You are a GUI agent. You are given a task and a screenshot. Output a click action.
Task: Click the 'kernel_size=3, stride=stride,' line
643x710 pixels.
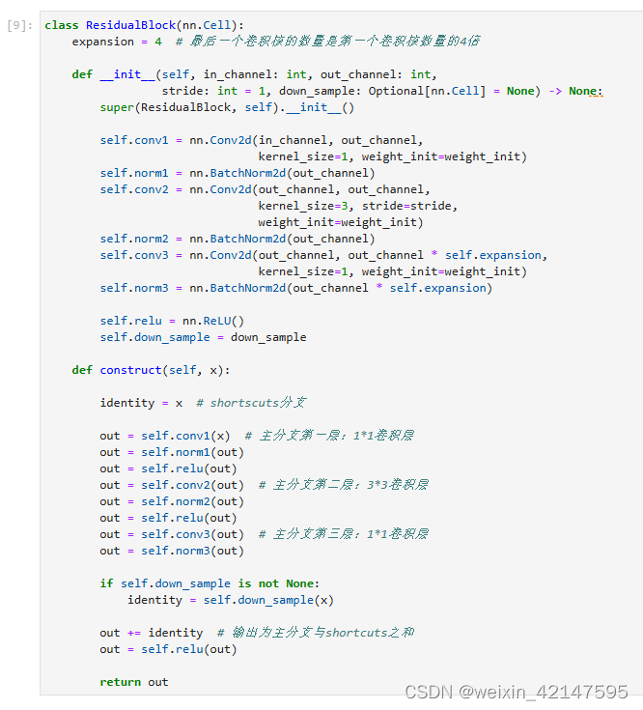(358, 206)
